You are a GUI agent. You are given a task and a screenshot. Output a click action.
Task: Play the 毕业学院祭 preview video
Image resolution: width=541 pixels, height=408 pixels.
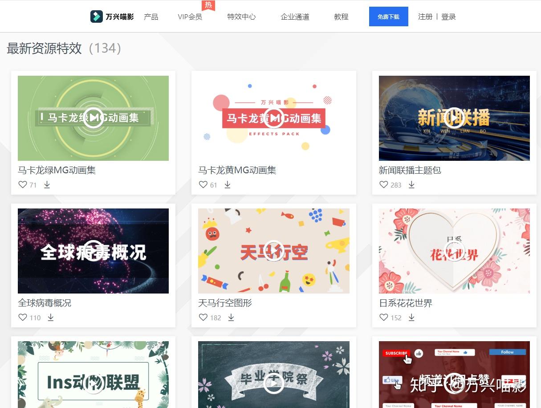(x=273, y=384)
